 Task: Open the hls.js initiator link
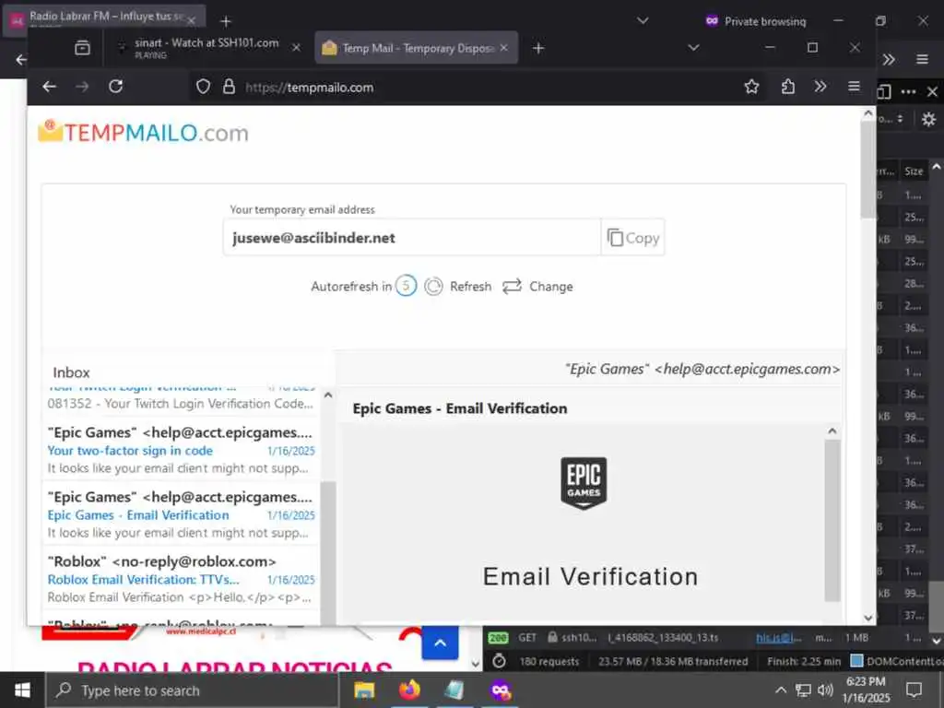click(x=778, y=638)
